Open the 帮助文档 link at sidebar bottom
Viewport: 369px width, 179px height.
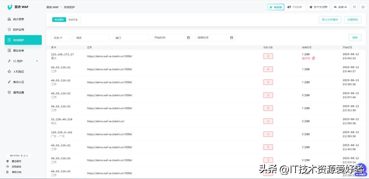tap(16, 172)
